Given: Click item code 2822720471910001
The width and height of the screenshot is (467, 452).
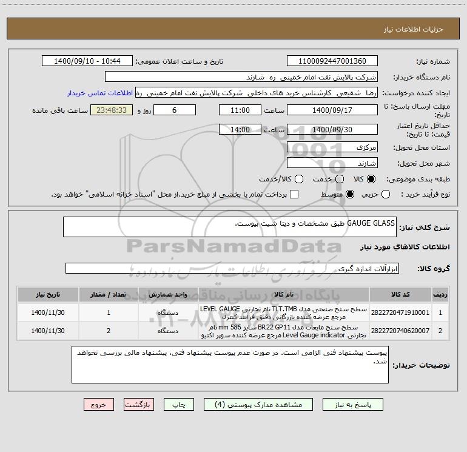Looking at the screenshot, I should coord(400,312).
